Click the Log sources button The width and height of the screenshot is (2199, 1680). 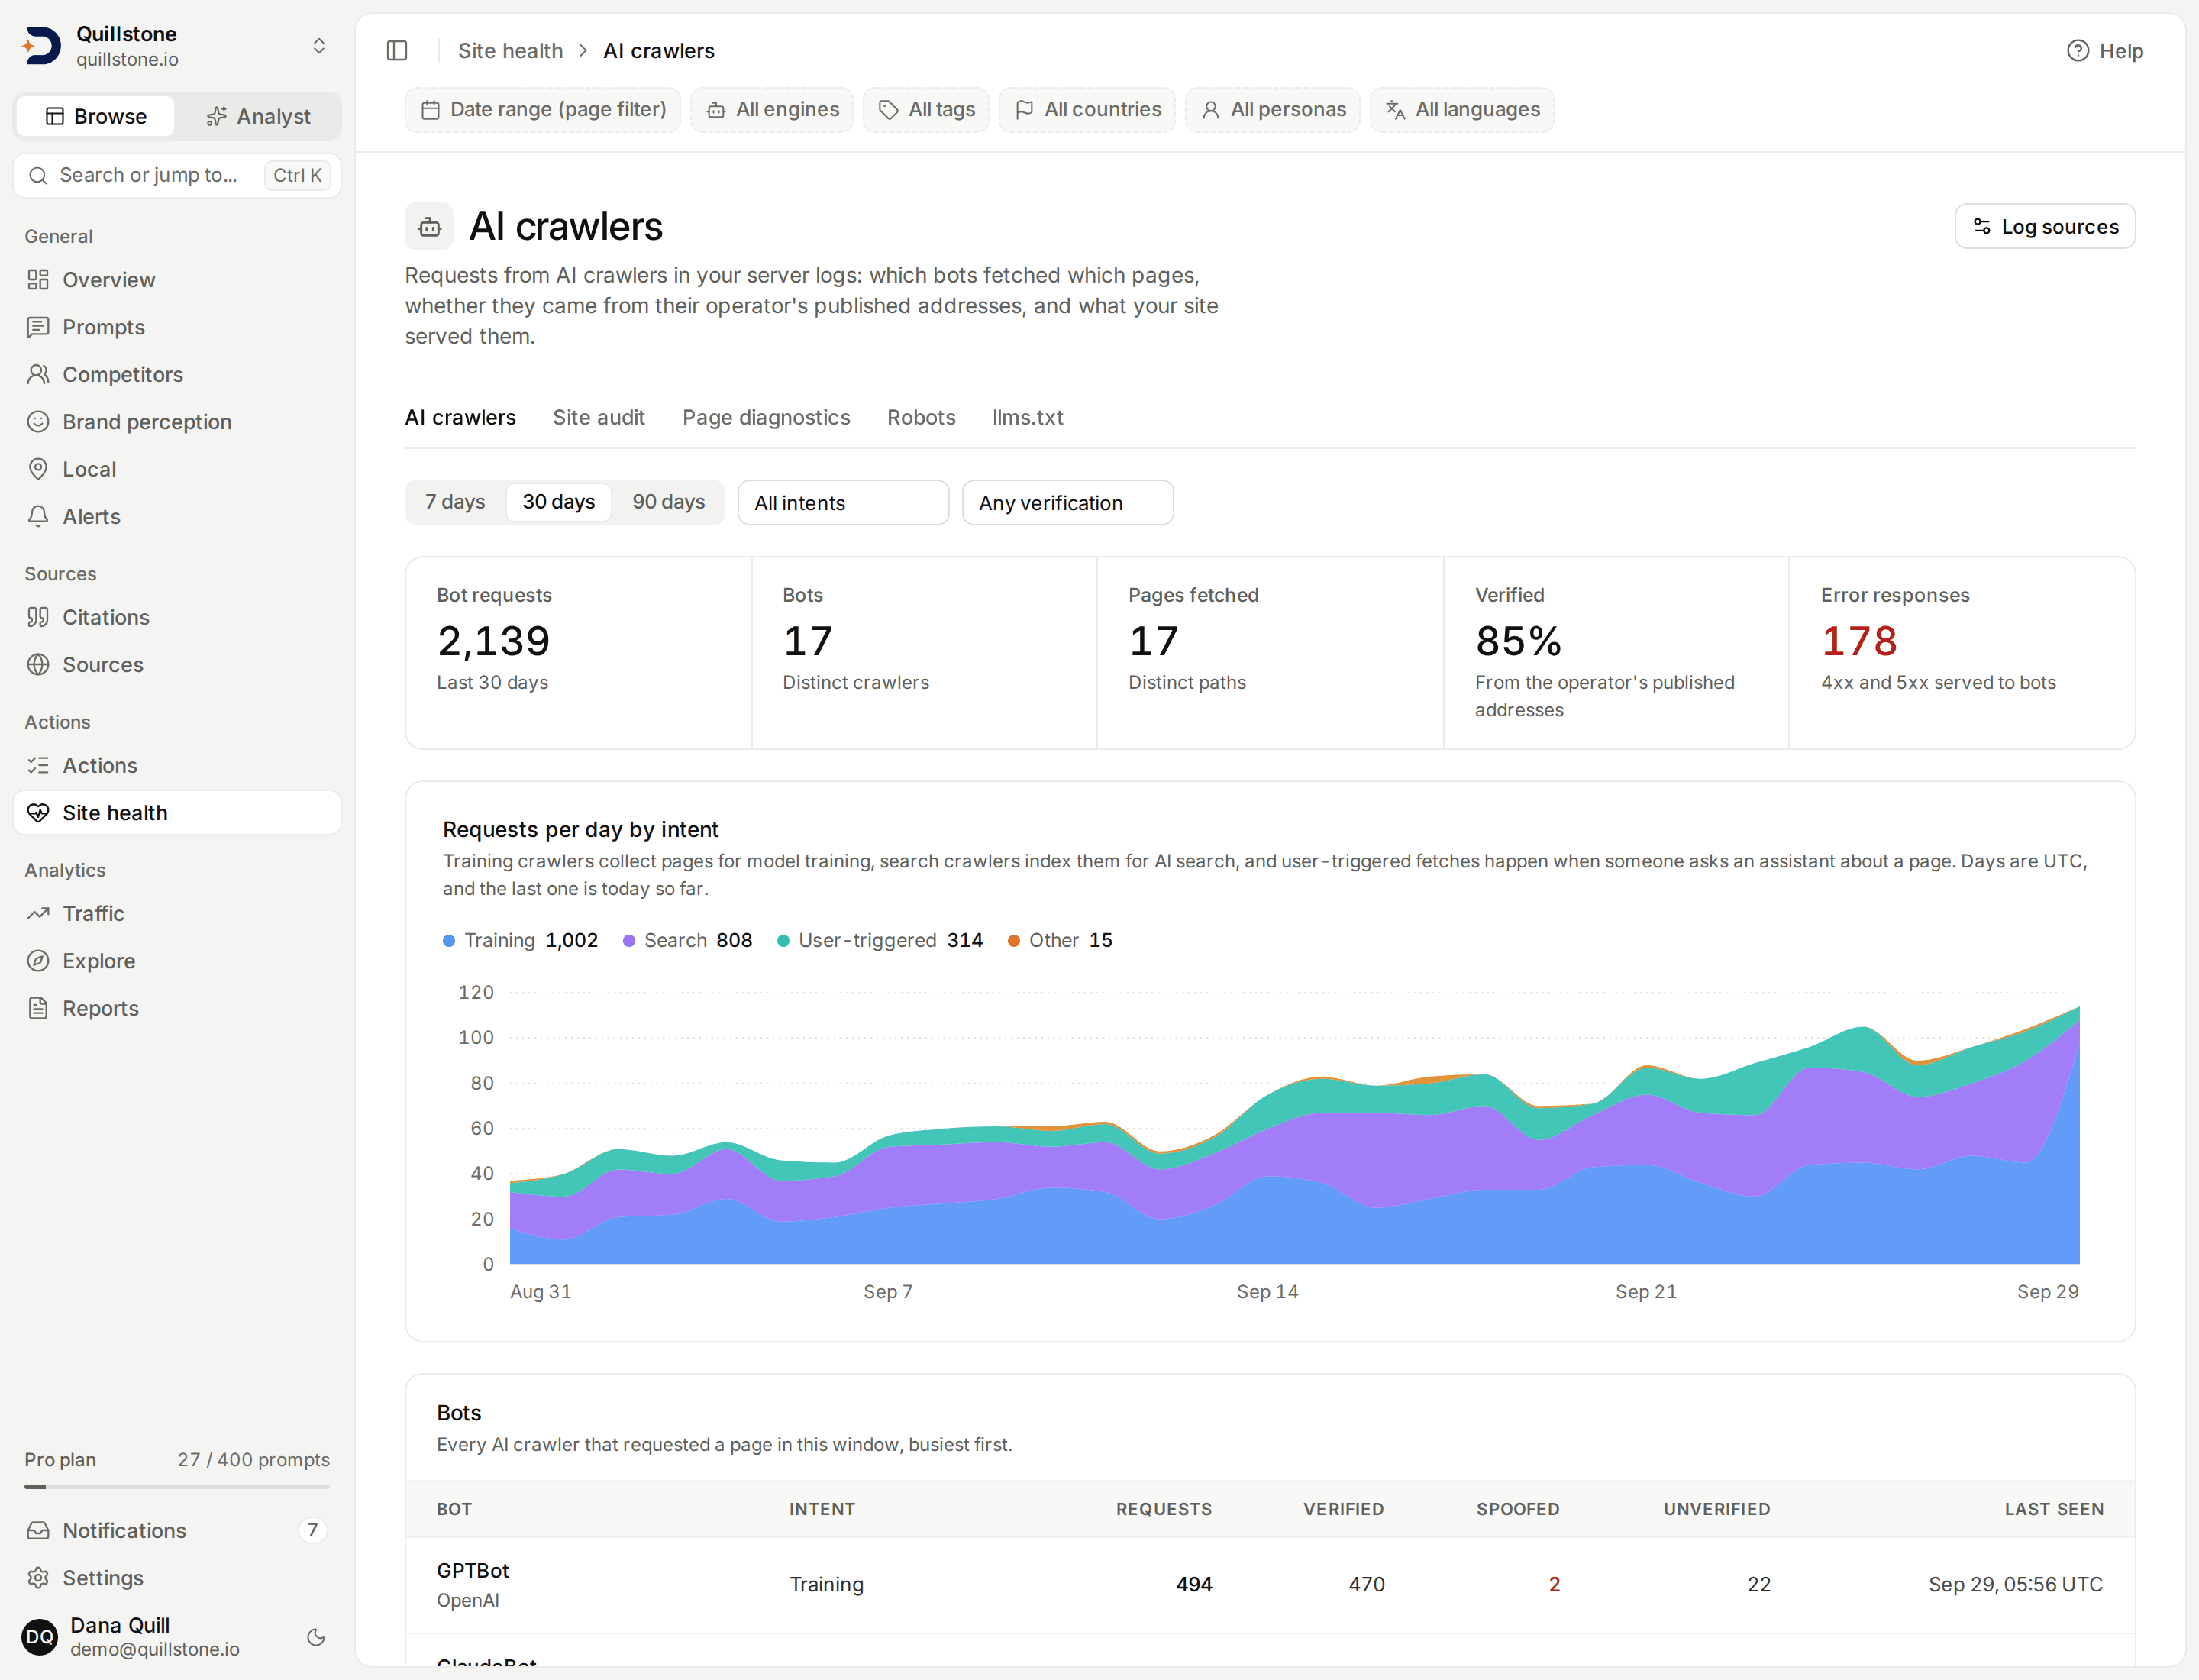click(x=2045, y=227)
